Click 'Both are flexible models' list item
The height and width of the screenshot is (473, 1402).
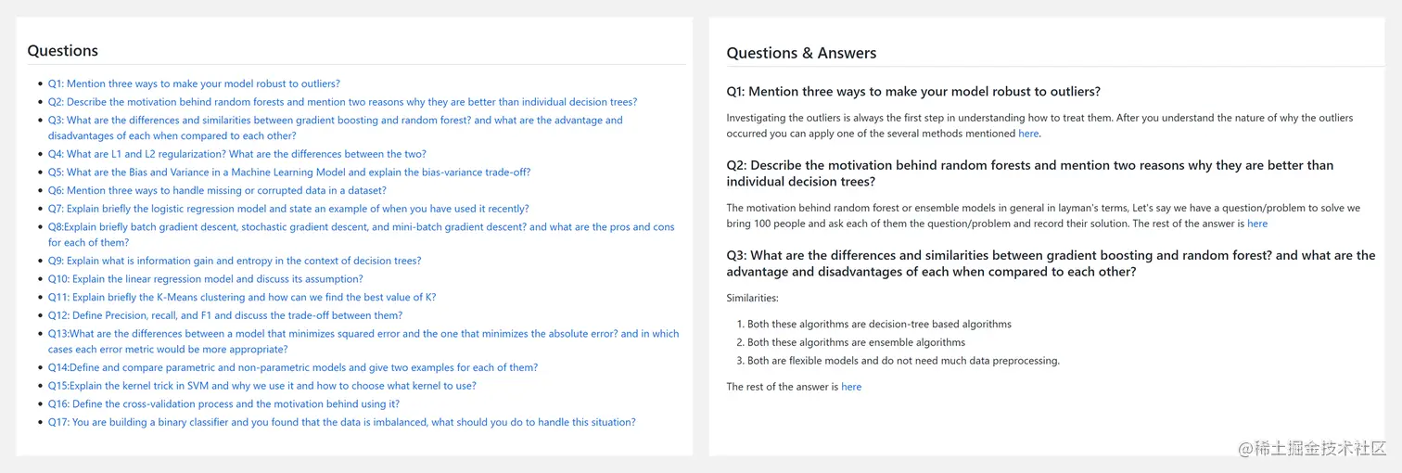(903, 361)
